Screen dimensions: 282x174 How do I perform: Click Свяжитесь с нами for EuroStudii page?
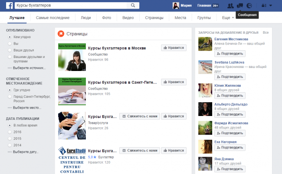[140, 151]
